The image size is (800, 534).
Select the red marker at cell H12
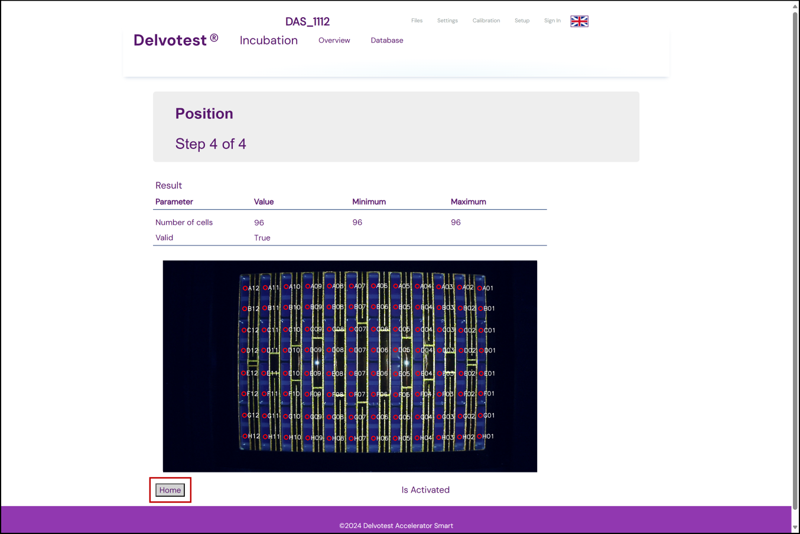tap(245, 436)
